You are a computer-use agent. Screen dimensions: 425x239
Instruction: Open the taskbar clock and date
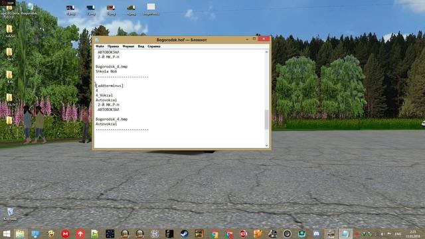413,234
